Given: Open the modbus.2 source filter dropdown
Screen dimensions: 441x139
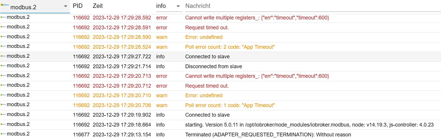Looking at the screenshot, I should pos(35,7).
